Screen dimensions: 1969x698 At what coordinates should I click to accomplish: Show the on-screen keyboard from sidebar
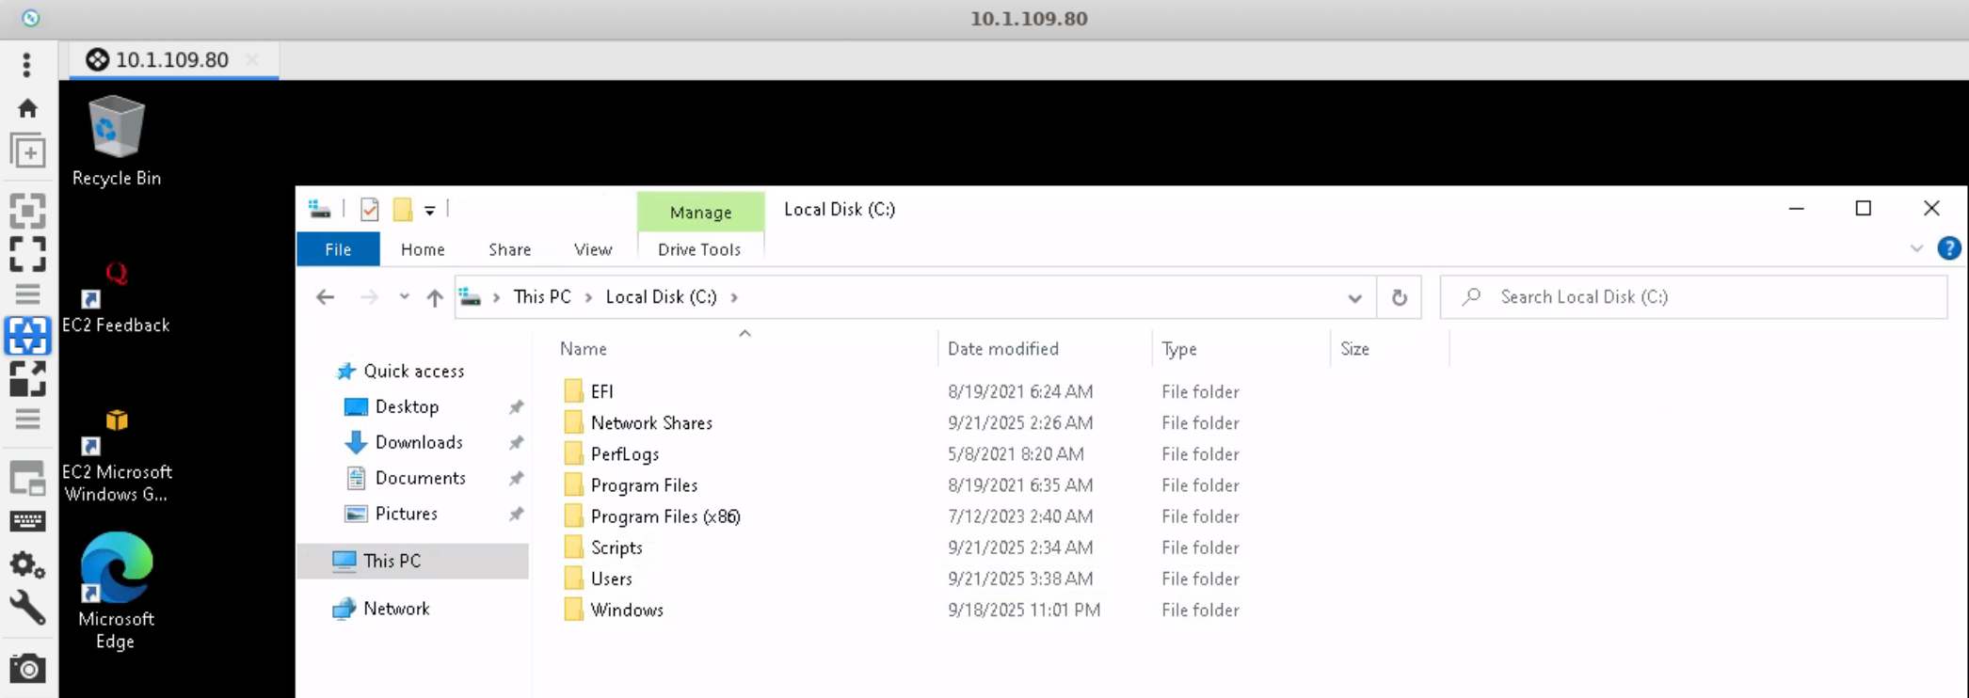pyautogui.click(x=27, y=521)
